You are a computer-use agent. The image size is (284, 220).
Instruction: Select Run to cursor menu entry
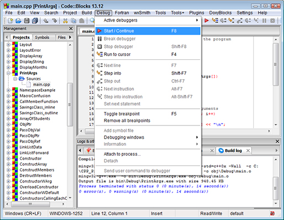(x=148, y=54)
